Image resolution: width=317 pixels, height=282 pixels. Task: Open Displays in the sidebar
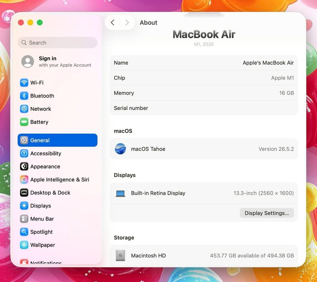pos(57,206)
